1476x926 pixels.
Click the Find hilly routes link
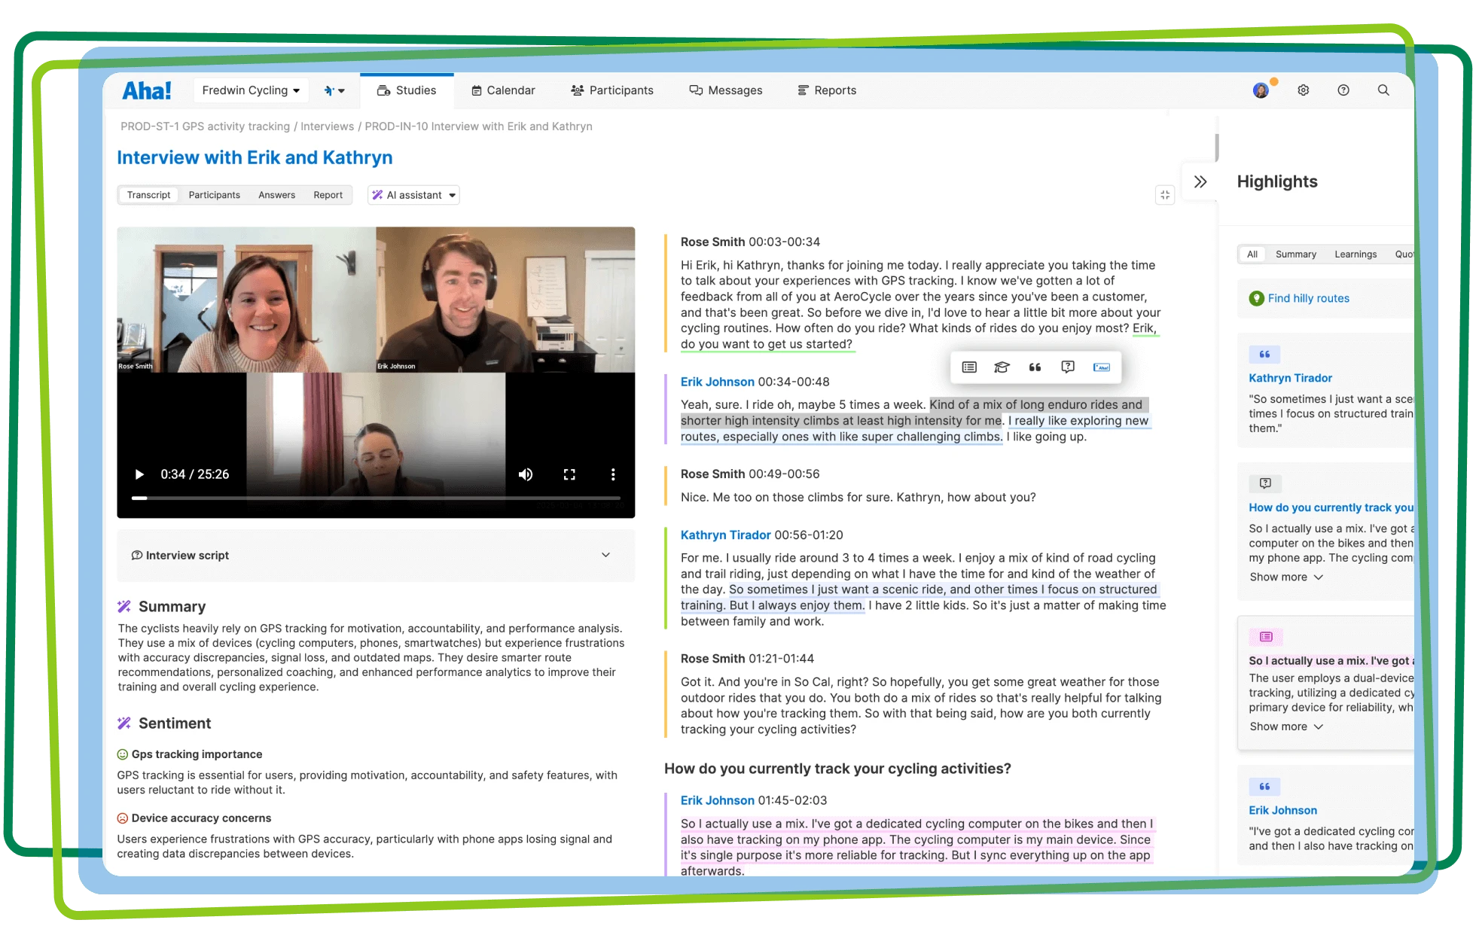(1309, 298)
